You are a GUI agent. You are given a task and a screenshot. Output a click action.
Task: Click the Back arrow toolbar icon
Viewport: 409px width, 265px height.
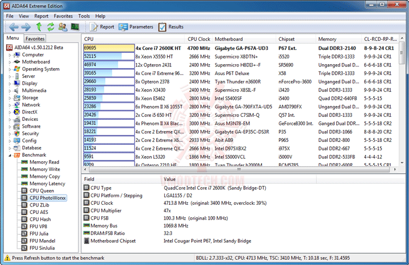point(12,27)
